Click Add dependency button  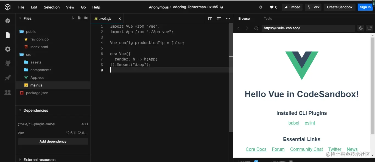(x=53, y=141)
